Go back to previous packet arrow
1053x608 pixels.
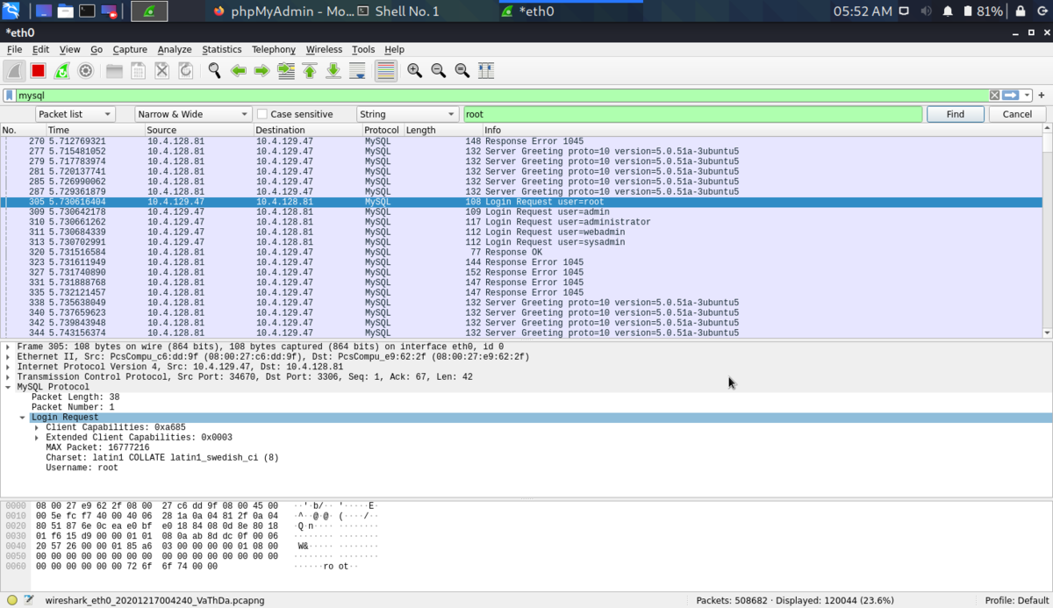pyautogui.click(x=238, y=71)
